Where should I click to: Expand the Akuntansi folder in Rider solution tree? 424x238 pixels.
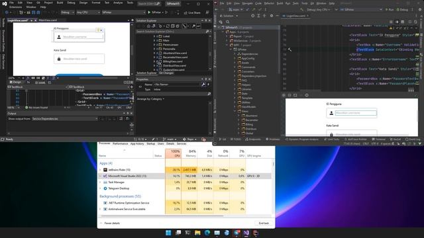239,116
